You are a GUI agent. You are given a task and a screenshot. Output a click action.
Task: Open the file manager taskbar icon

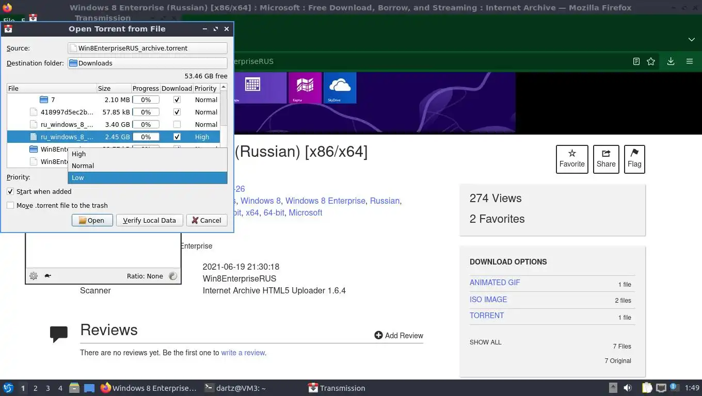coord(74,388)
